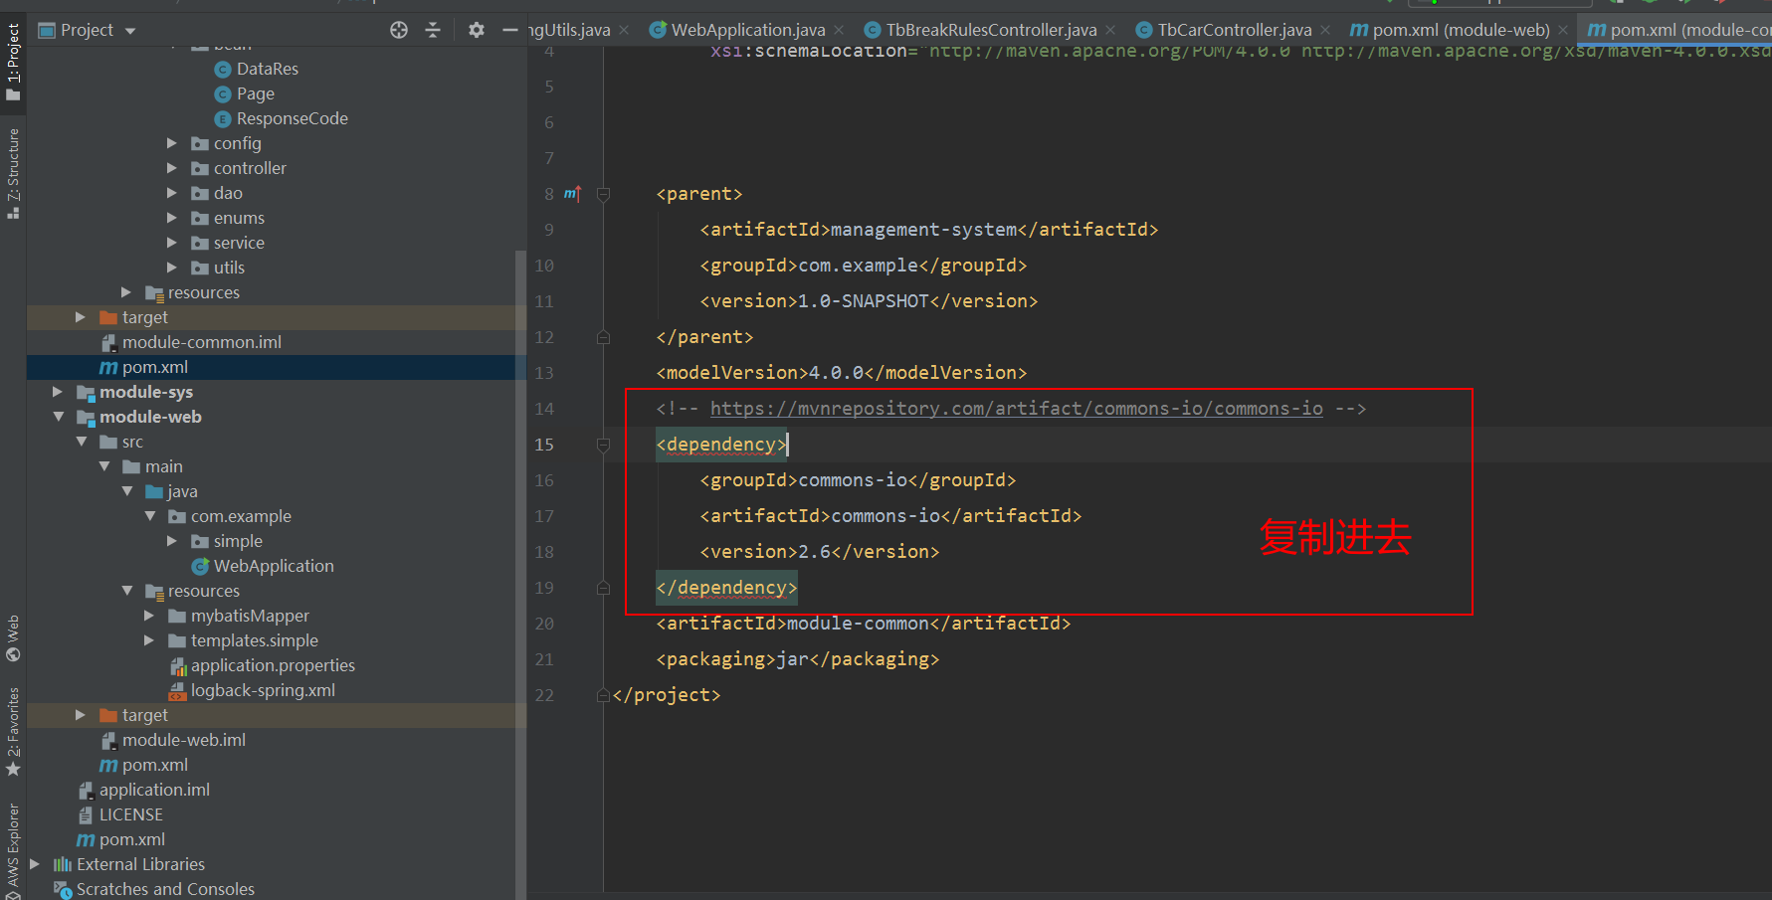1772x900 pixels.
Task: Close the ngUtils.java tab
Action: (x=624, y=30)
